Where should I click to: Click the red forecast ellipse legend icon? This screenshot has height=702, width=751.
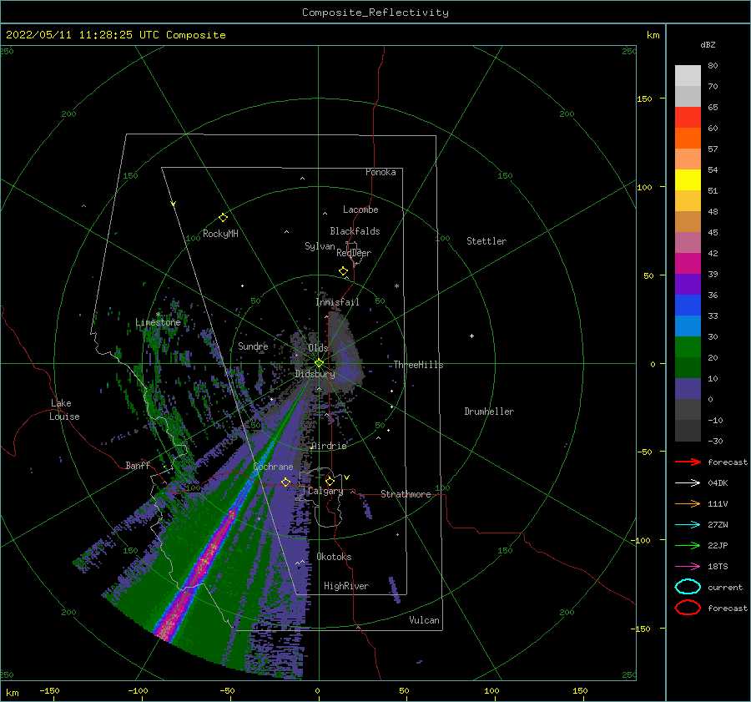coord(688,608)
